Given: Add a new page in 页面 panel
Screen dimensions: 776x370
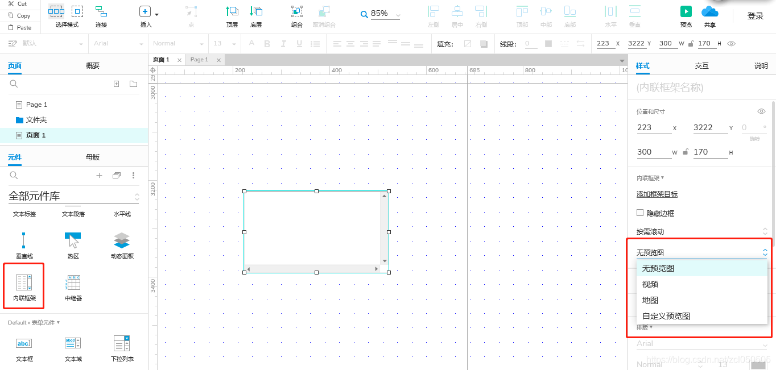Looking at the screenshot, I should point(116,84).
